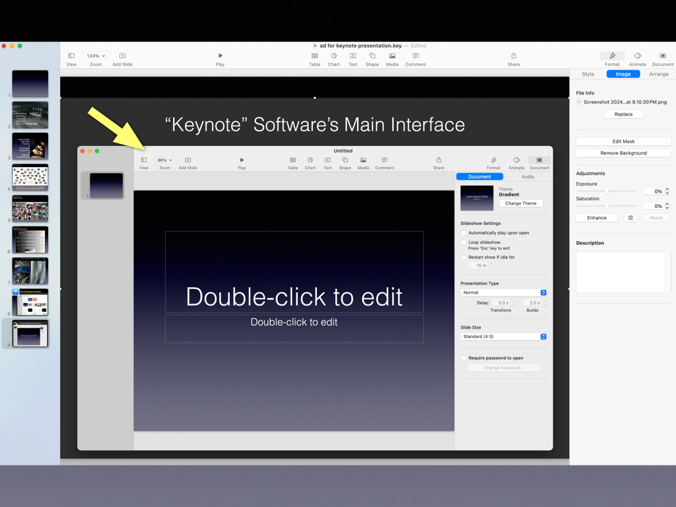Select slide 8 thumbnail in the navigator

click(30, 302)
